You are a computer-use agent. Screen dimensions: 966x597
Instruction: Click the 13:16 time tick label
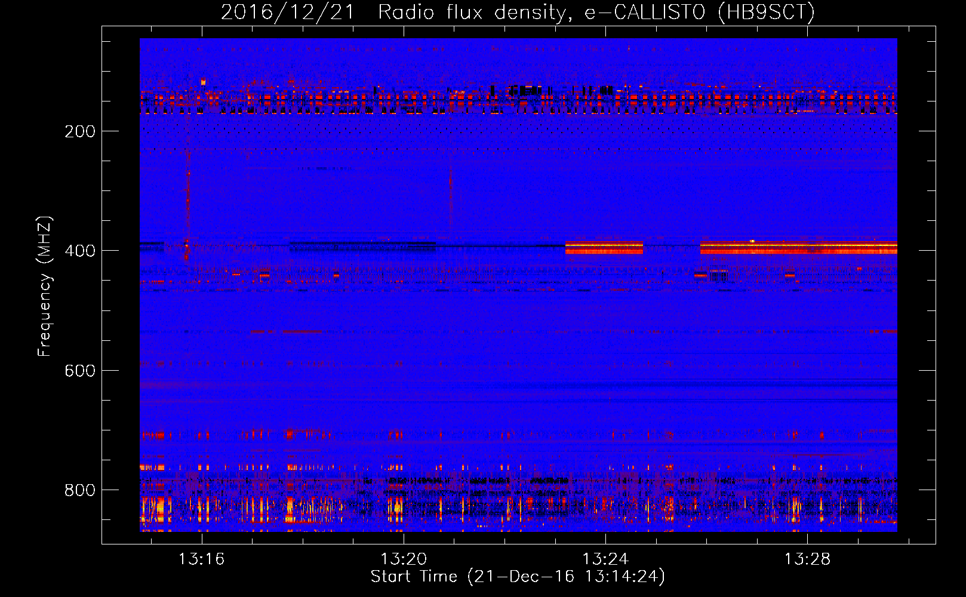tap(202, 559)
